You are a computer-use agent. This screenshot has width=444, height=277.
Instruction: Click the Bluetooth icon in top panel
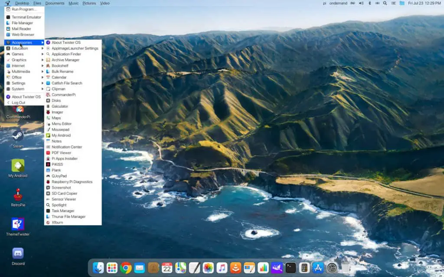(x=369, y=3)
